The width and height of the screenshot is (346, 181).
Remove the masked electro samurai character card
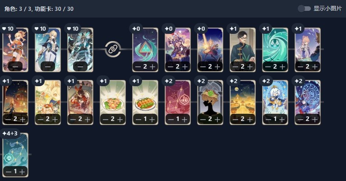coord(80,66)
